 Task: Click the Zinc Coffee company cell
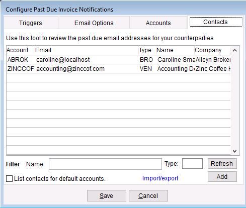point(213,69)
